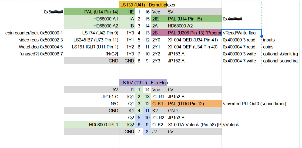Click the '//inverted PIT Out0 (sound timer)' comment cell
Image resolution: width=302 pixels, height=148 pixels.
point(254,104)
